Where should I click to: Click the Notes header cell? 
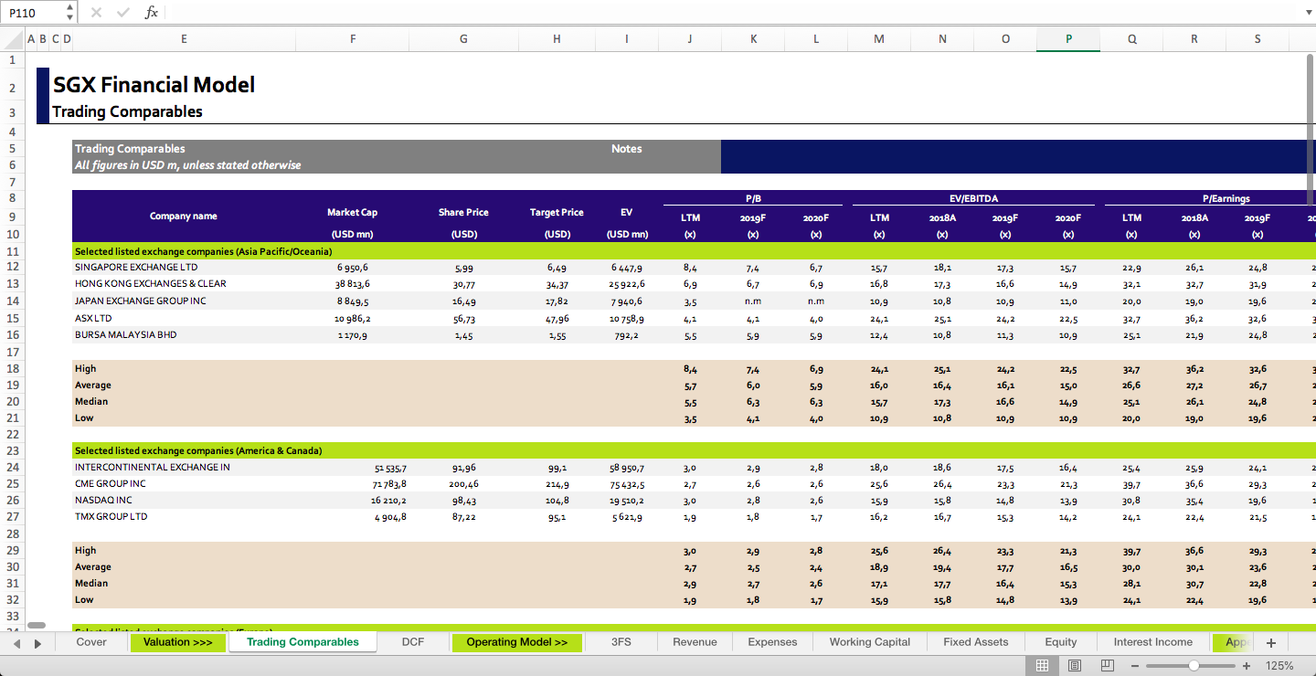[627, 149]
